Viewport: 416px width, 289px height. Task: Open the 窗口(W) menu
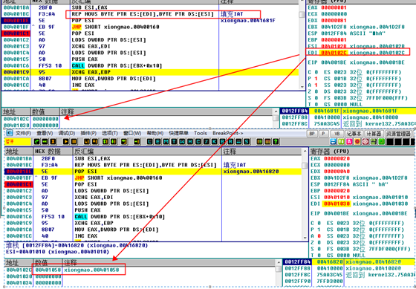[132, 133]
